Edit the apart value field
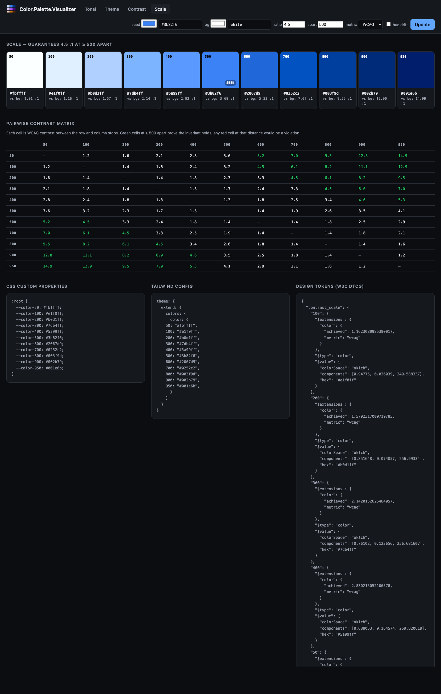This screenshot has height=694, width=441. [x=330, y=25]
